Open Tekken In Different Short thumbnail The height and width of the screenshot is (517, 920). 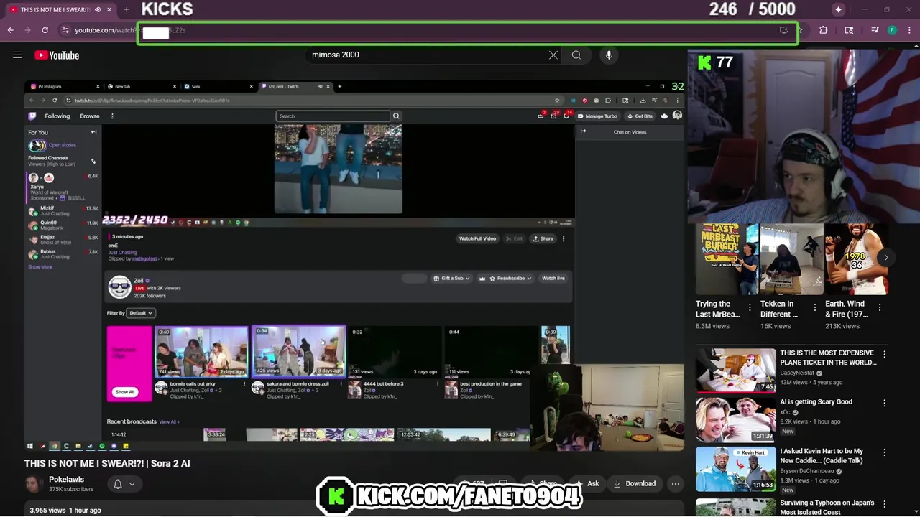coord(791,259)
